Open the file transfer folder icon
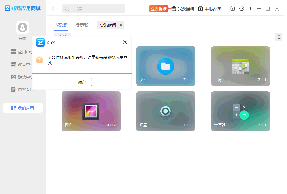The image size is (287, 194). (233, 9)
